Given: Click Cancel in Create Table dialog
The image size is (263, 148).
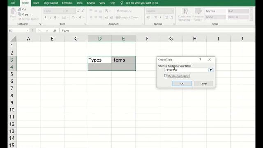Looking at the screenshot, I should click(203, 83).
